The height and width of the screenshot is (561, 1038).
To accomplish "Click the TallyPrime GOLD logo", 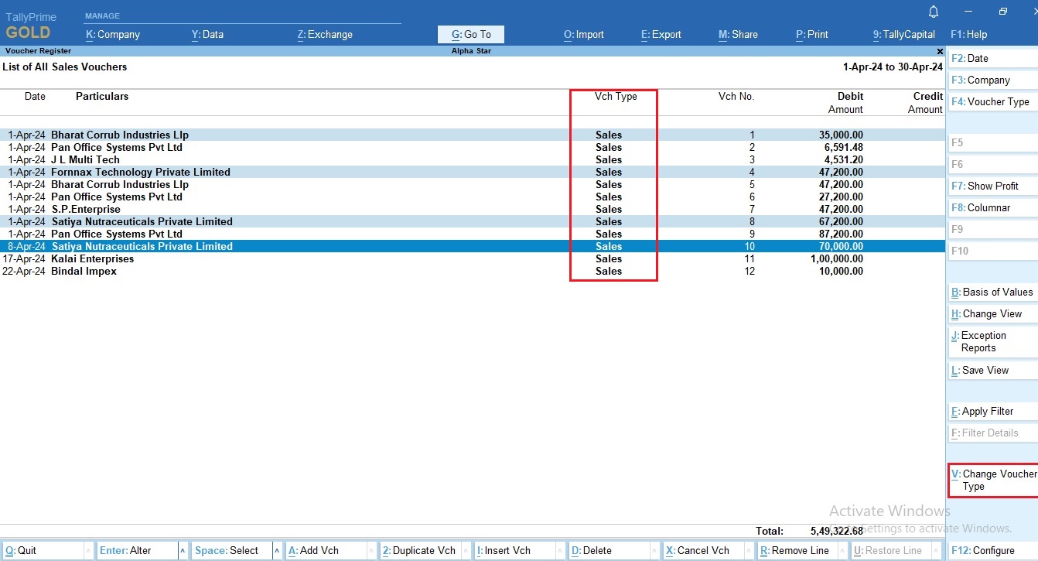I will (31, 23).
